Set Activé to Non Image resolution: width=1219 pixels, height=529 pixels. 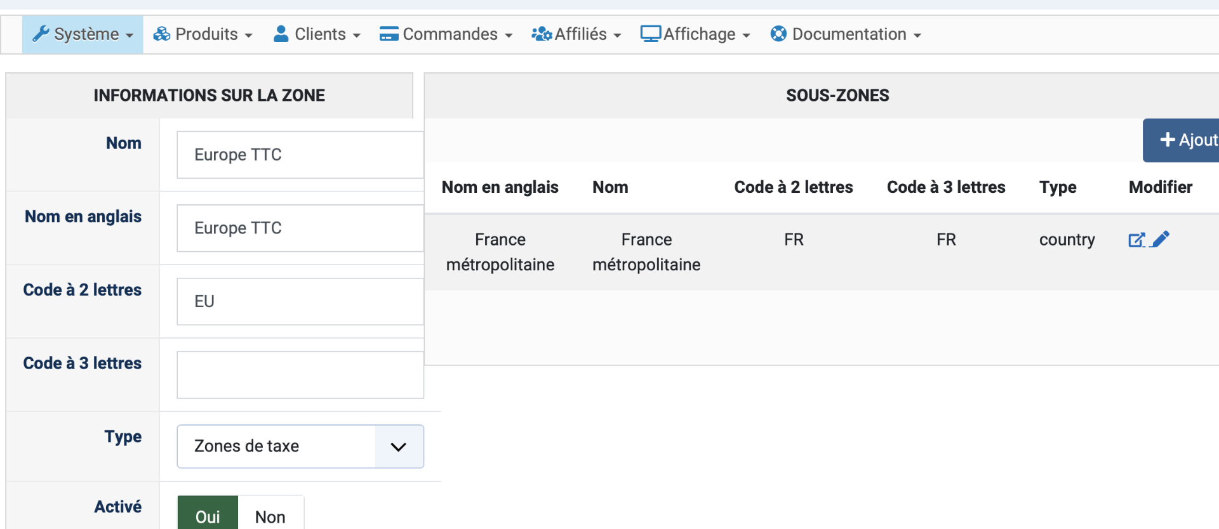pyautogui.click(x=270, y=514)
